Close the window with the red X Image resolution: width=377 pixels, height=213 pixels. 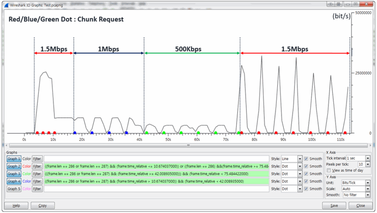coord(366,4)
